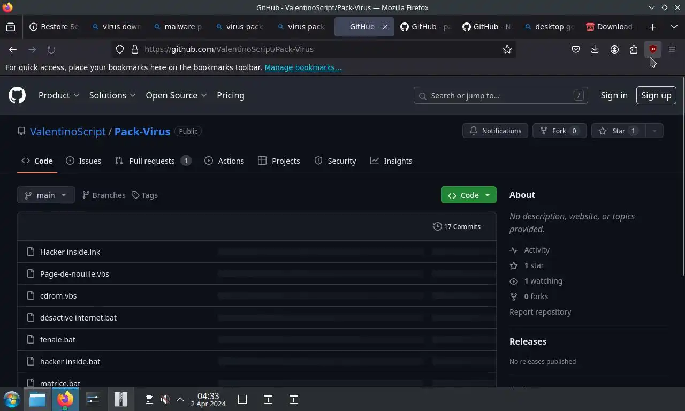
Task: Star the repository with Star button
Action: click(x=619, y=131)
